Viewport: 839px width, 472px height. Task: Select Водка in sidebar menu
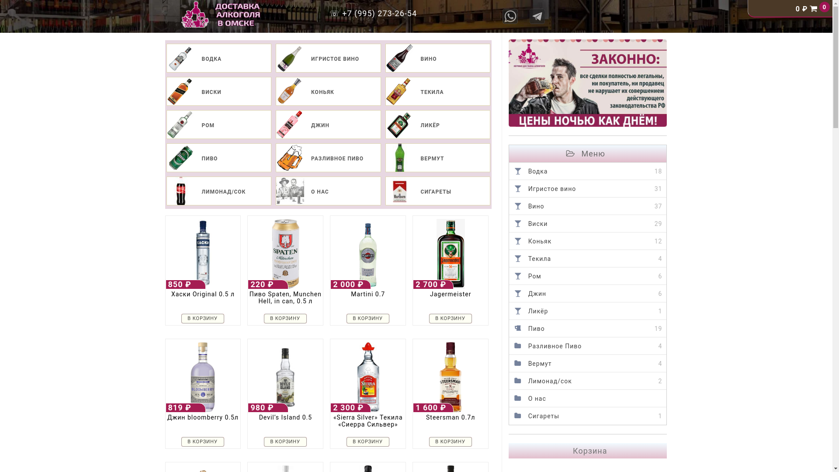pos(587,171)
